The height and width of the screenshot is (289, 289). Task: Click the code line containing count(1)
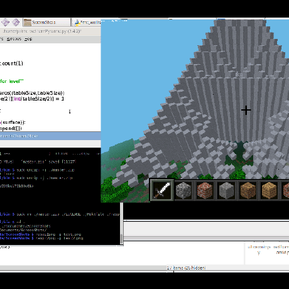click(x=11, y=63)
